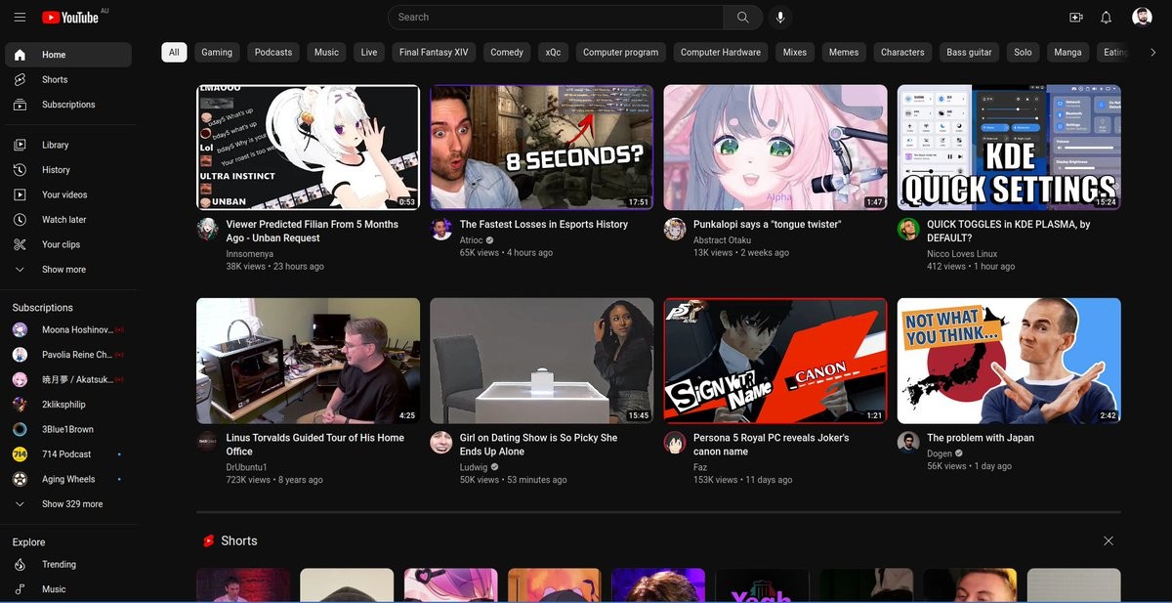This screenshot has width=1172, height=603.
Task: Go to Shorts in sidebar
Action: pos(55,80)
